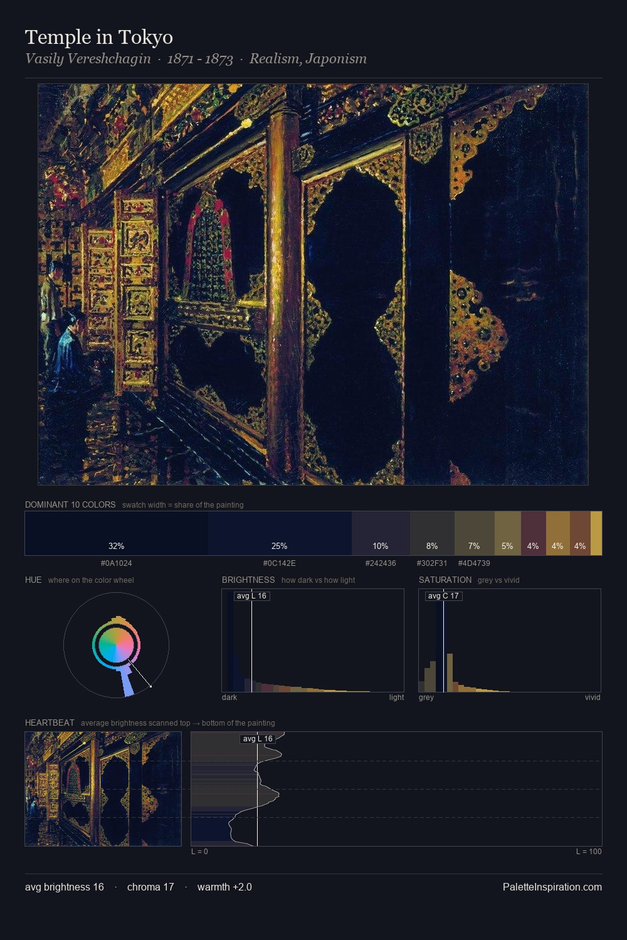Viewport: 627px width, 940px height.
Task: Click the avg brightness 16 footer stat
Action: (65, 887)
